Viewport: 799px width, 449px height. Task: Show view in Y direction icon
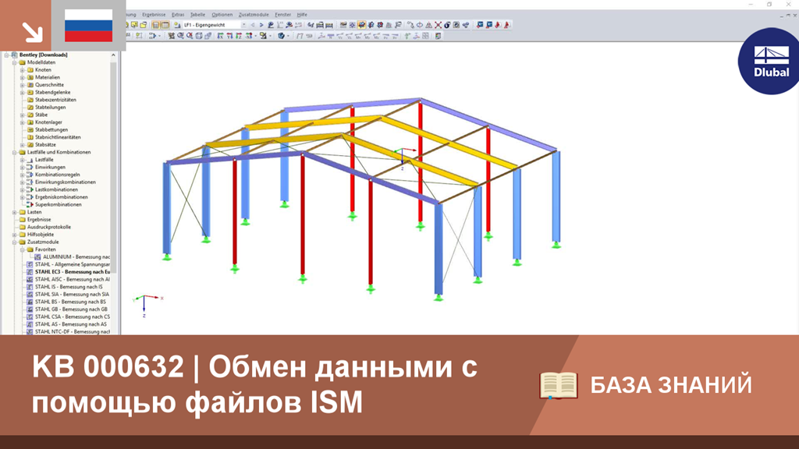(229, 36)
